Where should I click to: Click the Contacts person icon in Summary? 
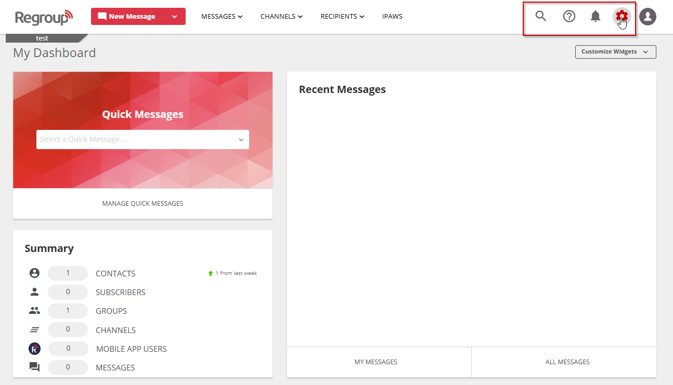click(x=34, y=273)
